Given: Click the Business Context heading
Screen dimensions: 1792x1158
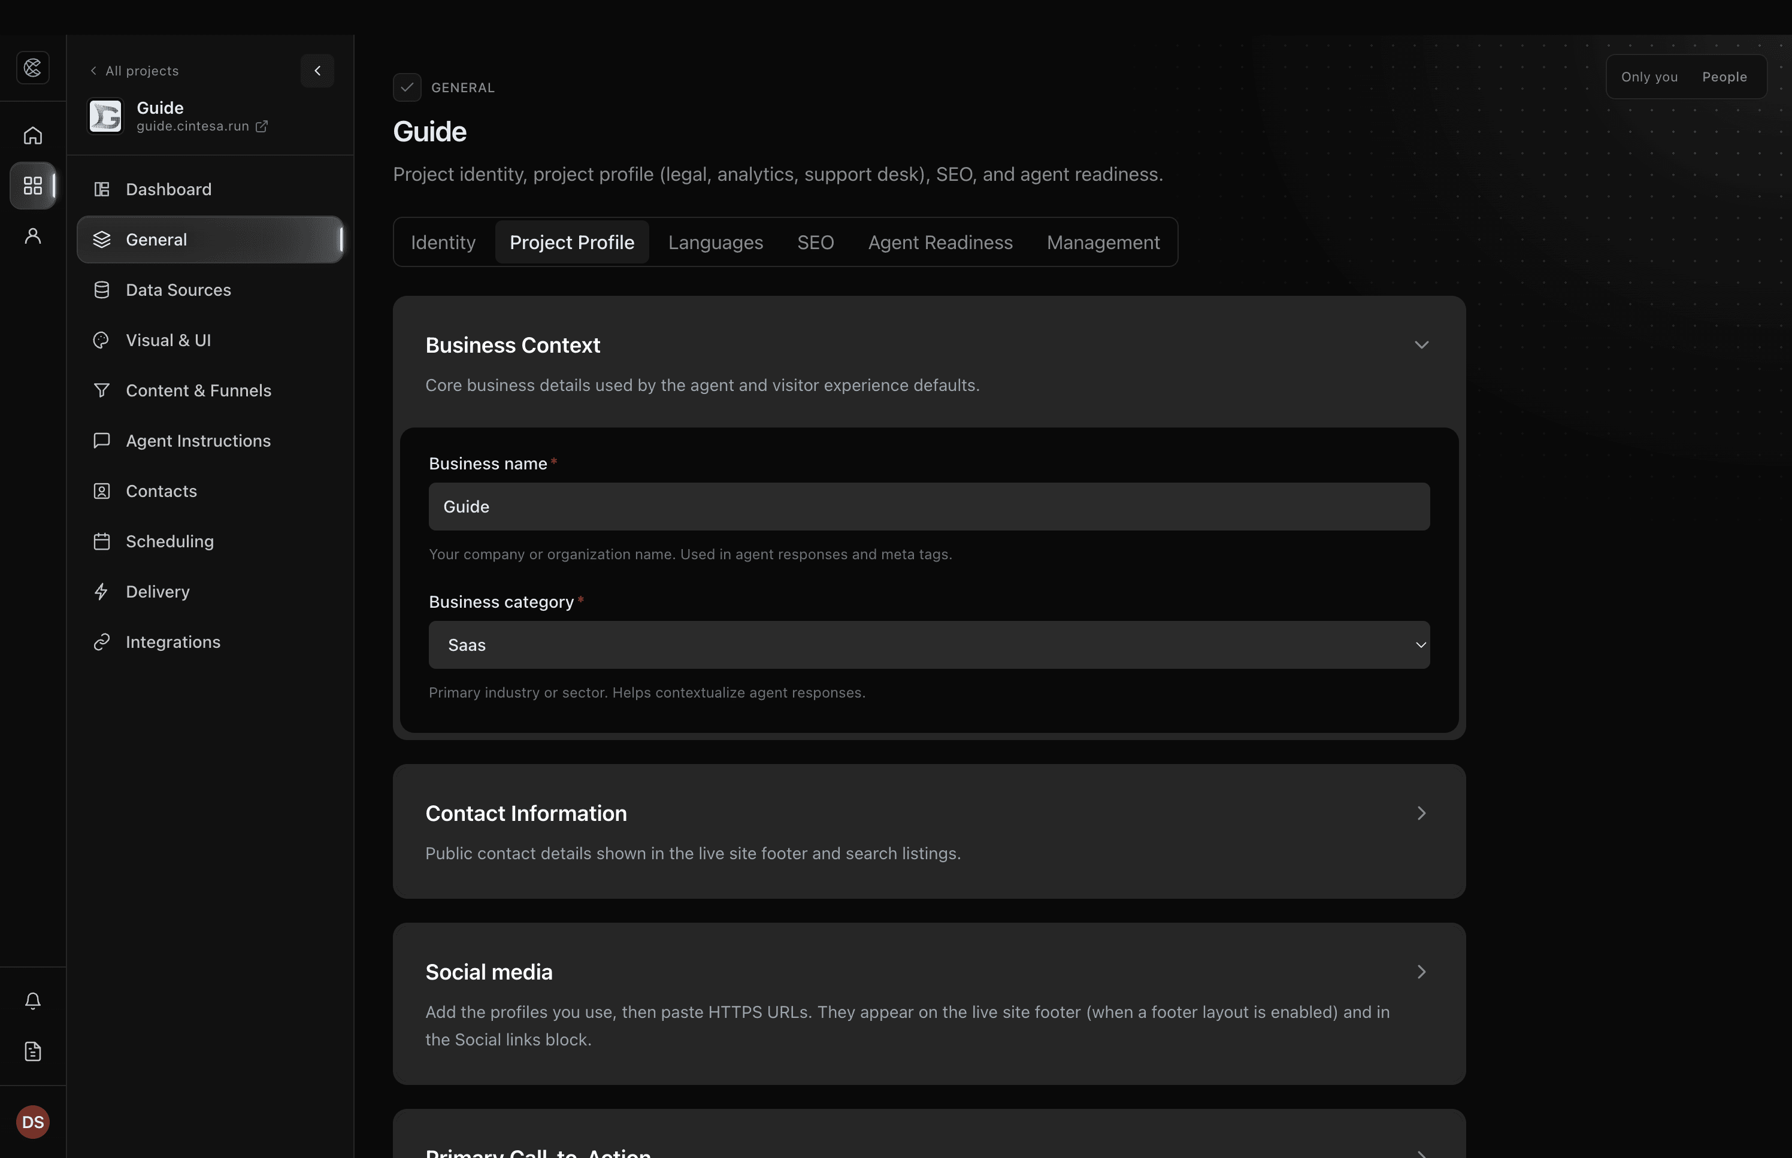Looking at the screenshot, I should pos(512,345).
